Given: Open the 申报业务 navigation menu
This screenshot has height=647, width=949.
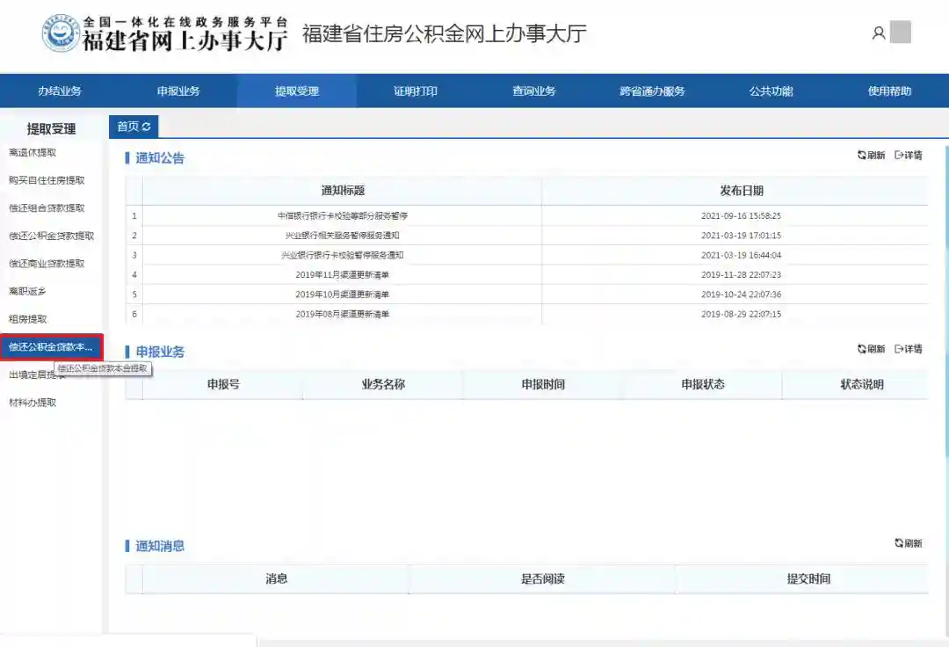Looking at the screenshot, I should tap(178, 91).
